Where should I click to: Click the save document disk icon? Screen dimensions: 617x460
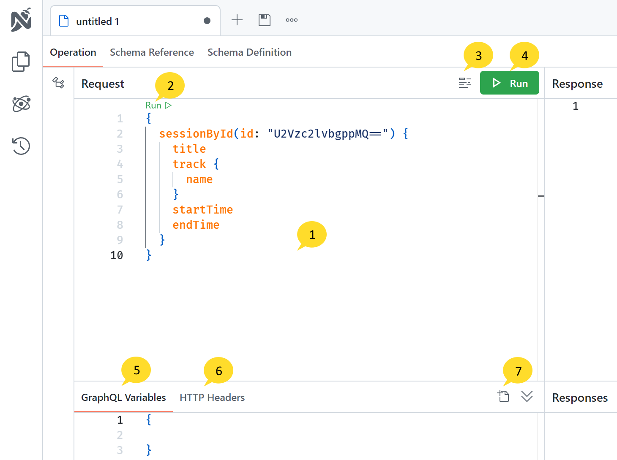point(265,20)
